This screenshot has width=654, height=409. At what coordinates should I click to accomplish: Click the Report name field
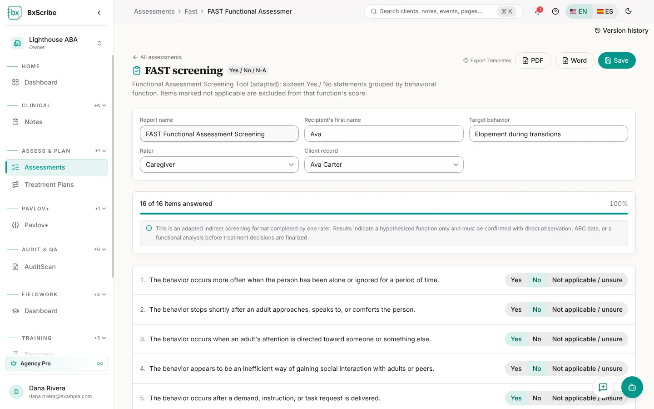click(219, 134)
